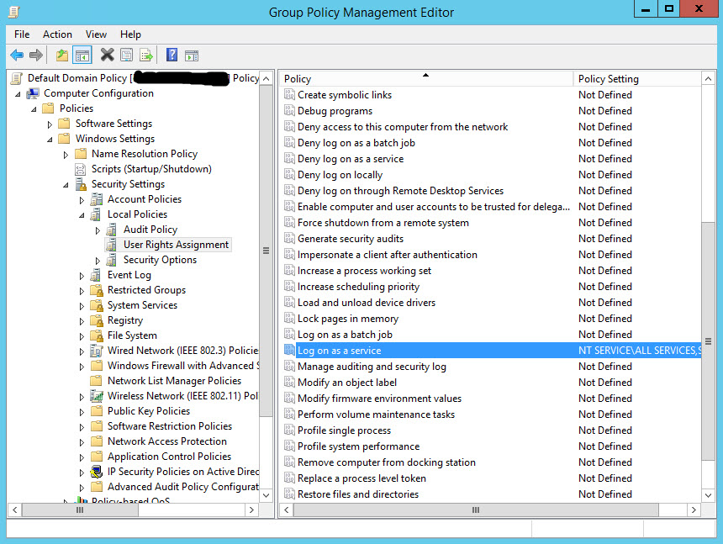Open Properties using the toolbar icon
The width and height of the screenshot is (723, 544).
pos(127,55)
